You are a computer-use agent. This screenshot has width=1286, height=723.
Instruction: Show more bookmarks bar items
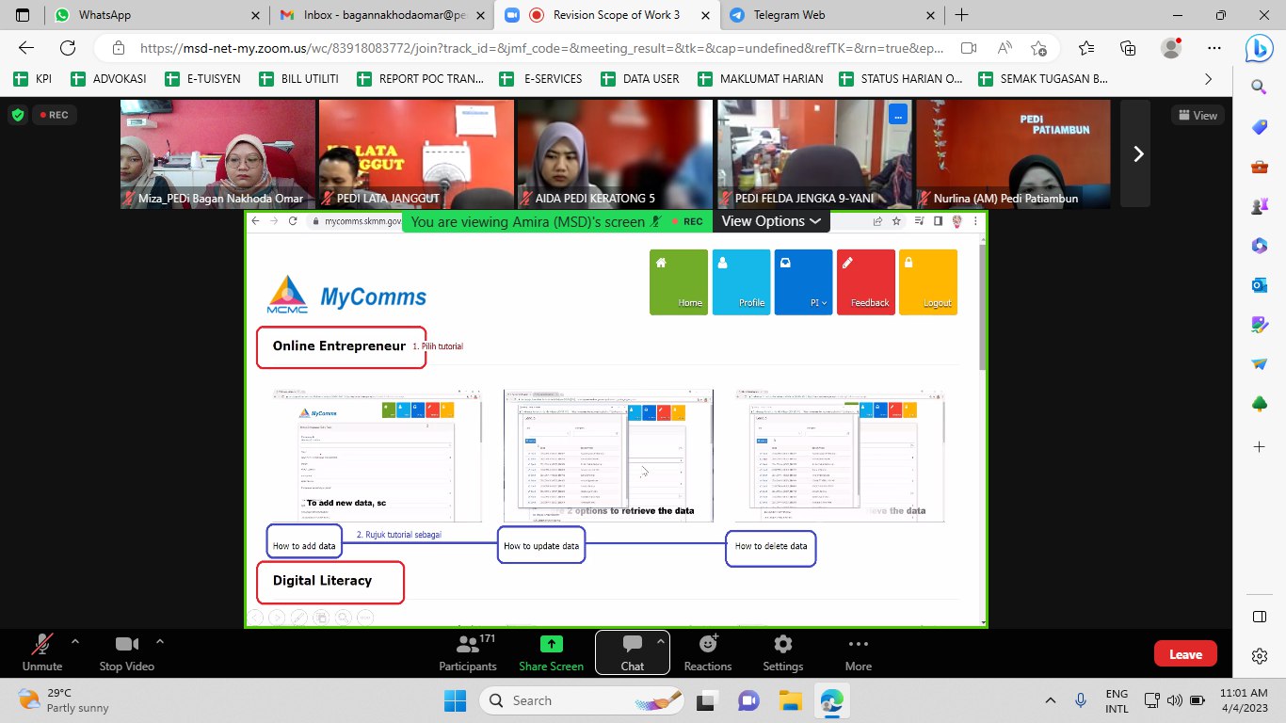(x=1209, y=79)
